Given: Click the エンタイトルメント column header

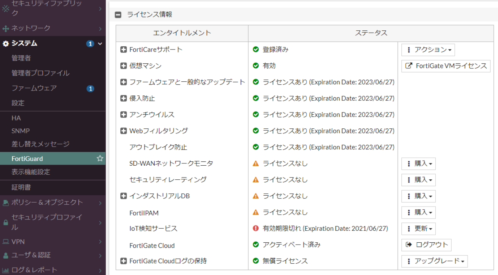Looking at the screenshot, I should point(182,33).
